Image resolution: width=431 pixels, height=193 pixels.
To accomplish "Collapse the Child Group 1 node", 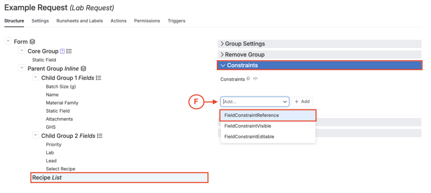I will click(x=35, y=77).
